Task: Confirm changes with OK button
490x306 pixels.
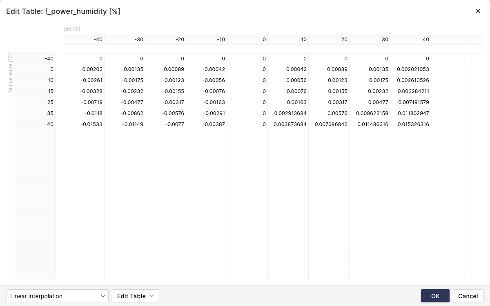Action: [x=435, y=296]
